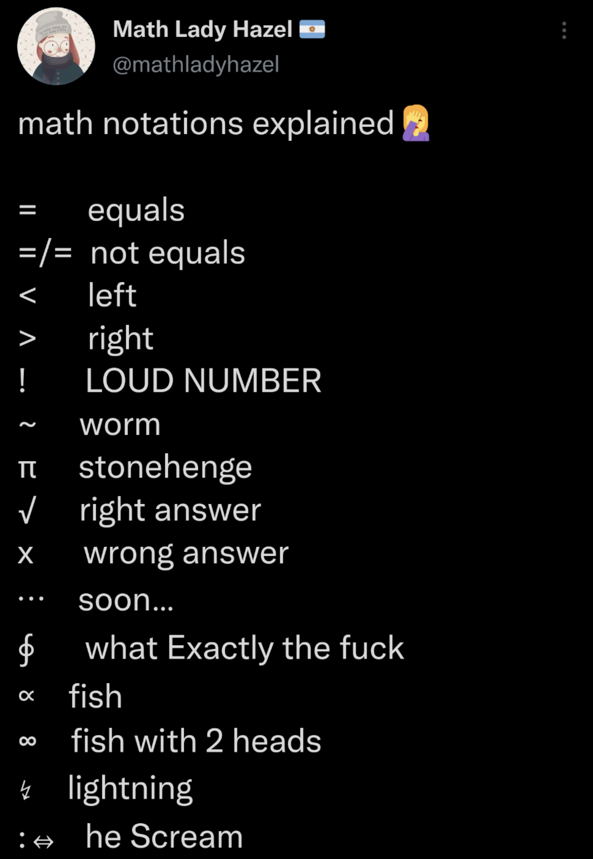Click the Argentina flag emoji beside the name
593x859 pixels.
coord(313,29)
